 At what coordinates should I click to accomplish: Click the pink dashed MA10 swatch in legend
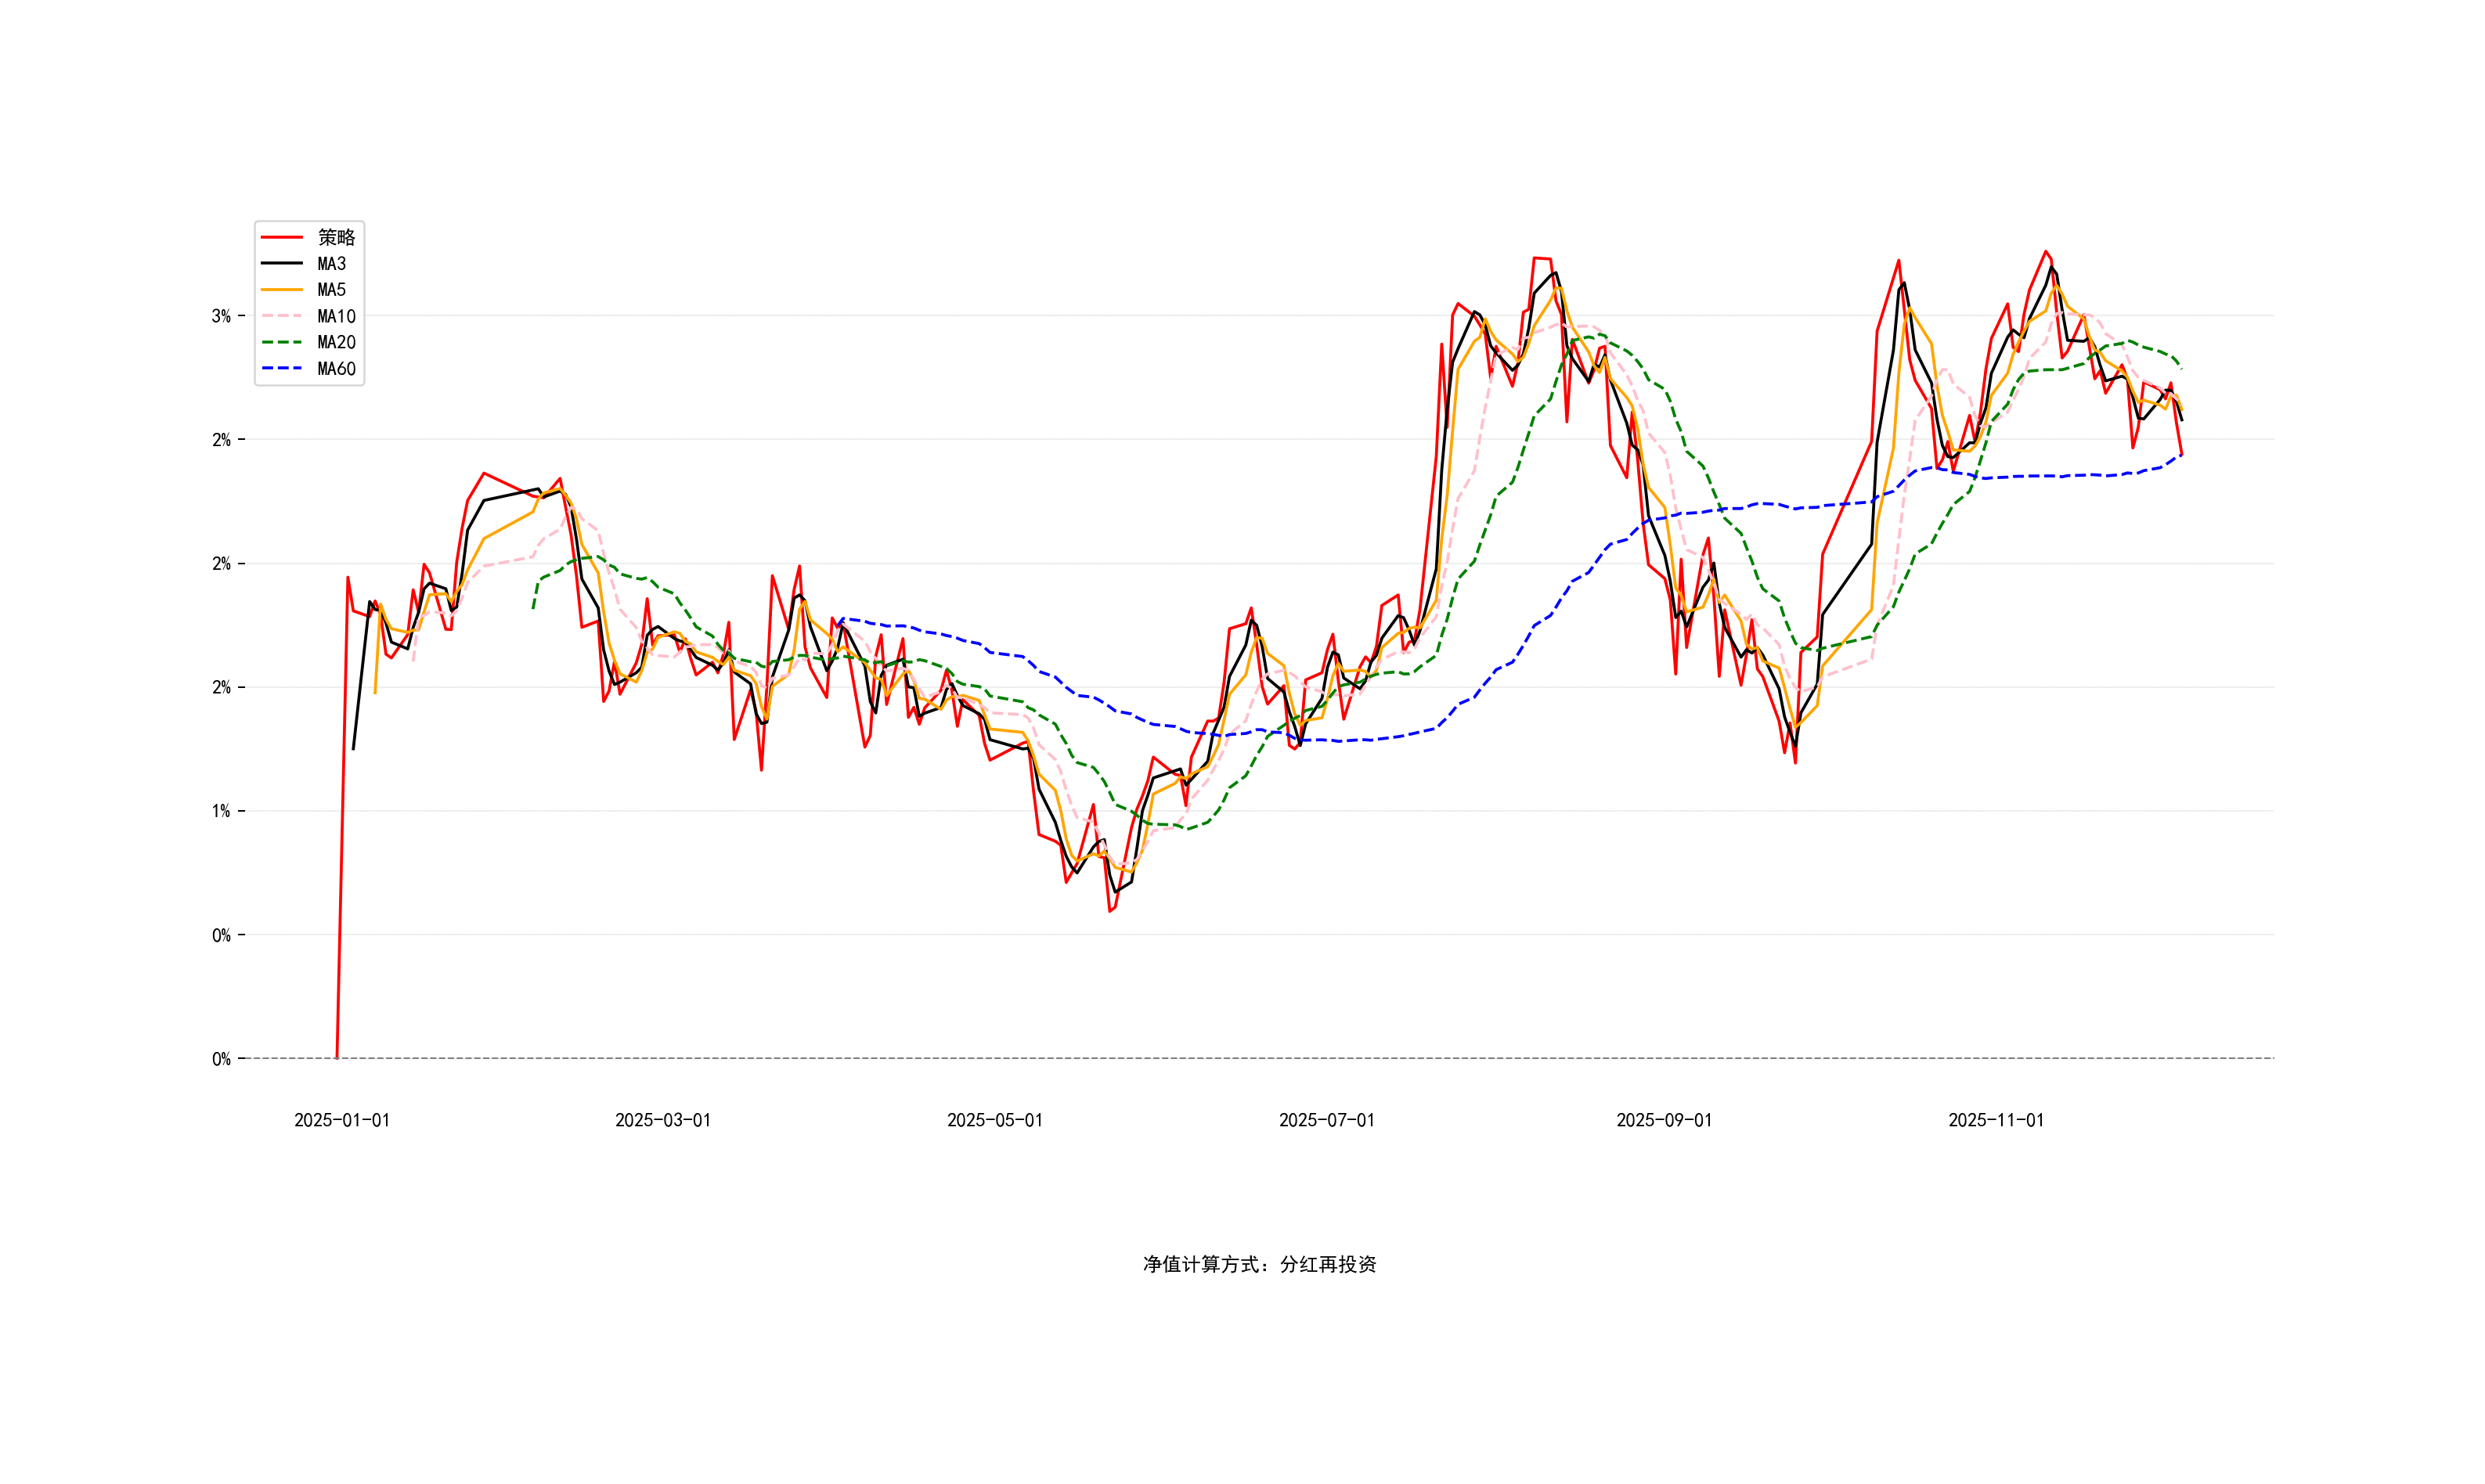point(281,316)
